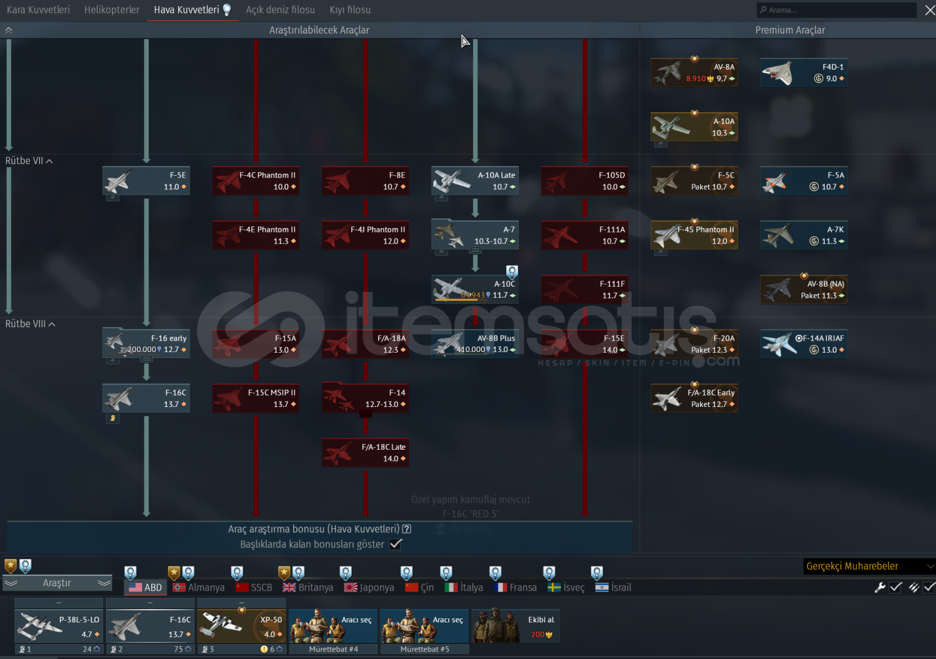The image size is (936, 659).
Task: Select the ABD nation tab
Action: [x=146, y=587]
